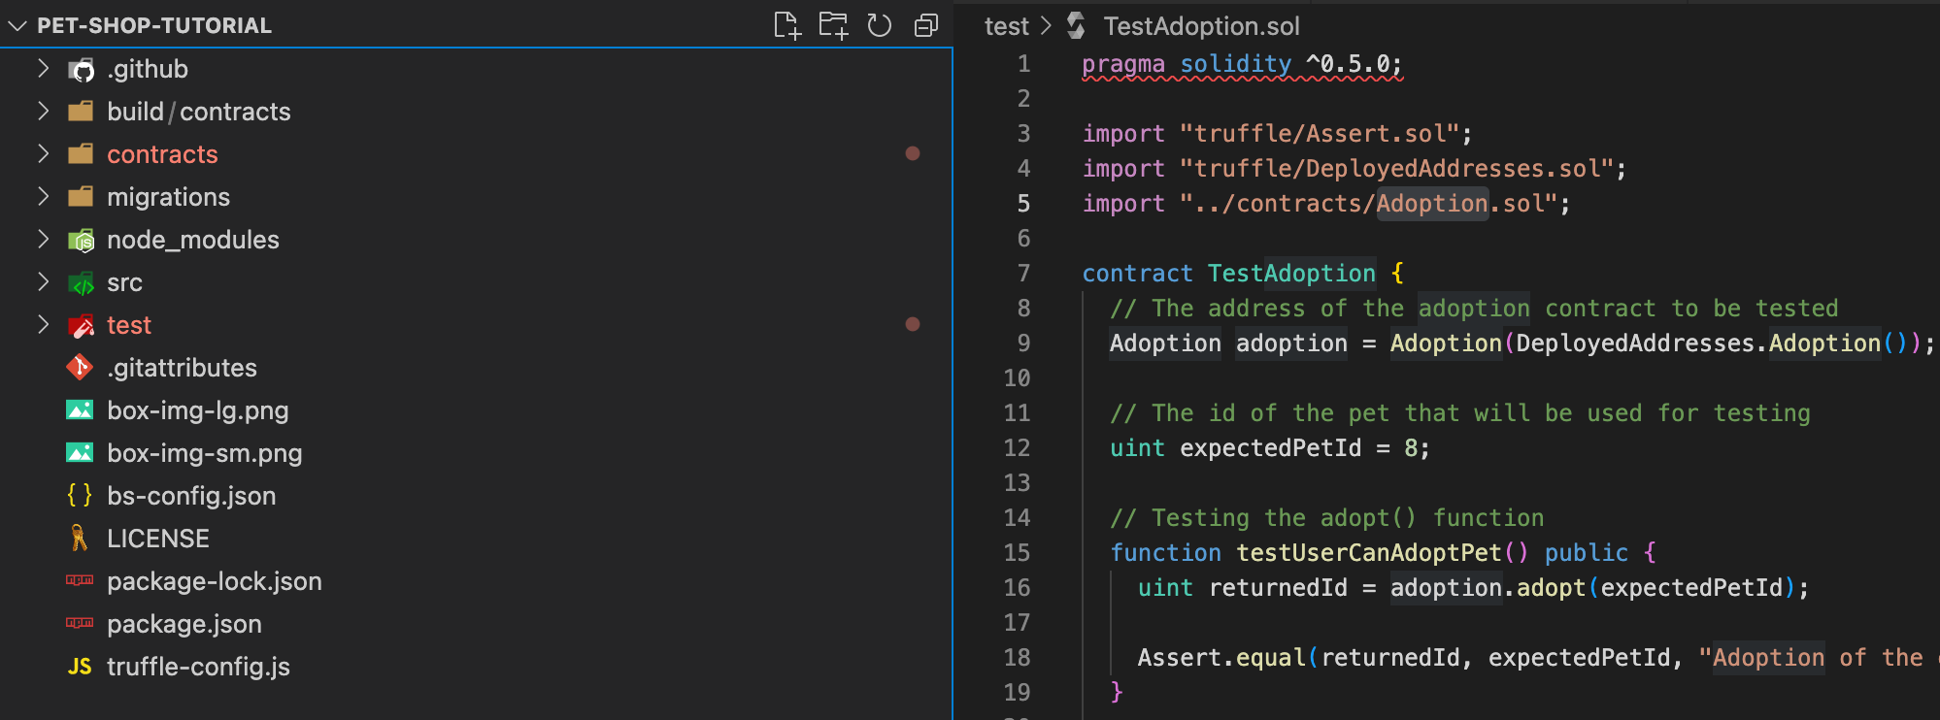Viewport: 1940px width, 720px height.
Task: Expand the .github folder chevron
Action: click(43, 68)
